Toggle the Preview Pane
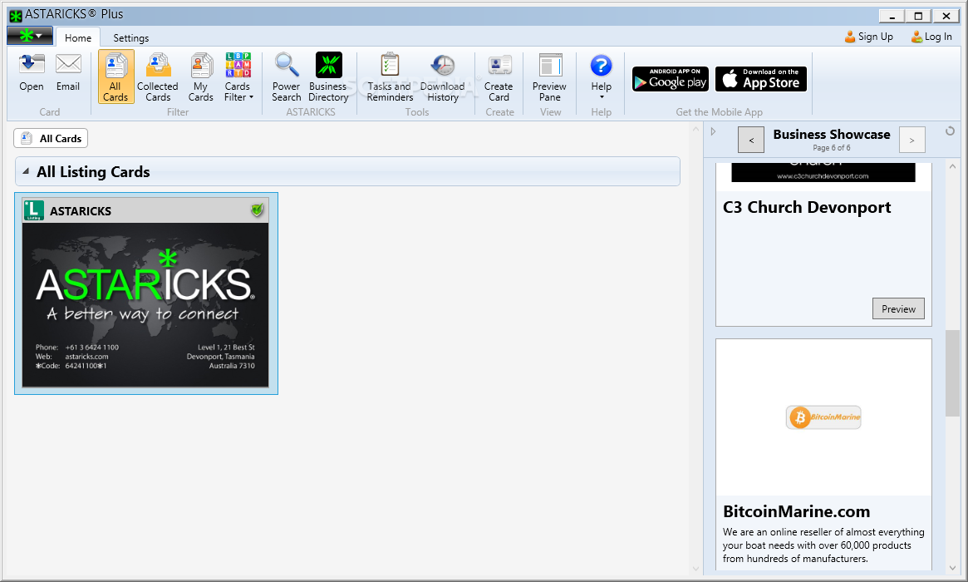 (x=549, y=76)
